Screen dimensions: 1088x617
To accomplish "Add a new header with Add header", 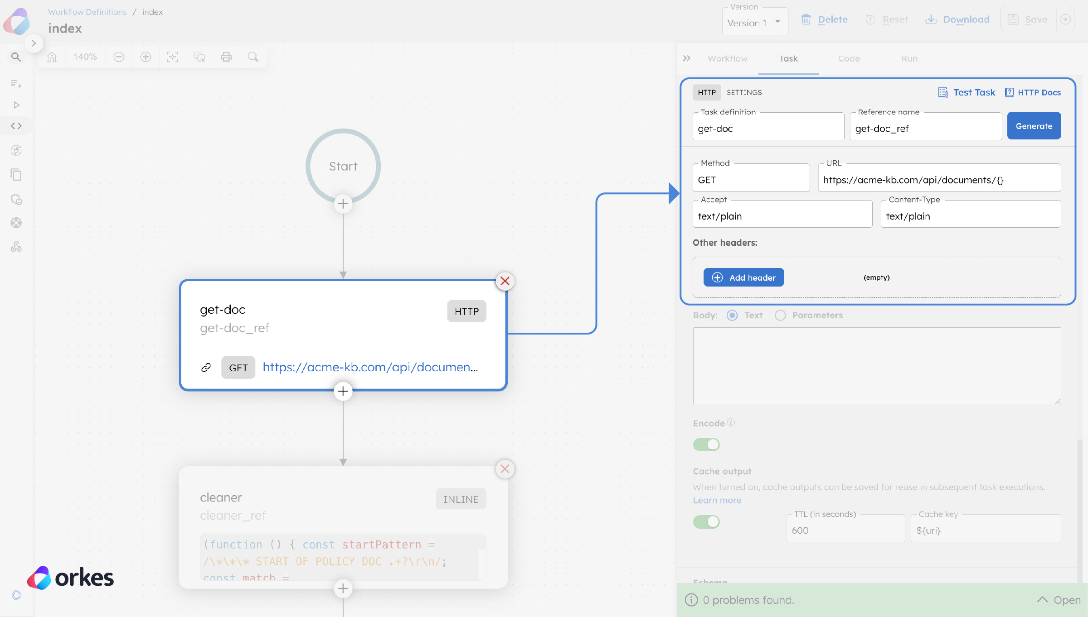I will coord(743,277).
